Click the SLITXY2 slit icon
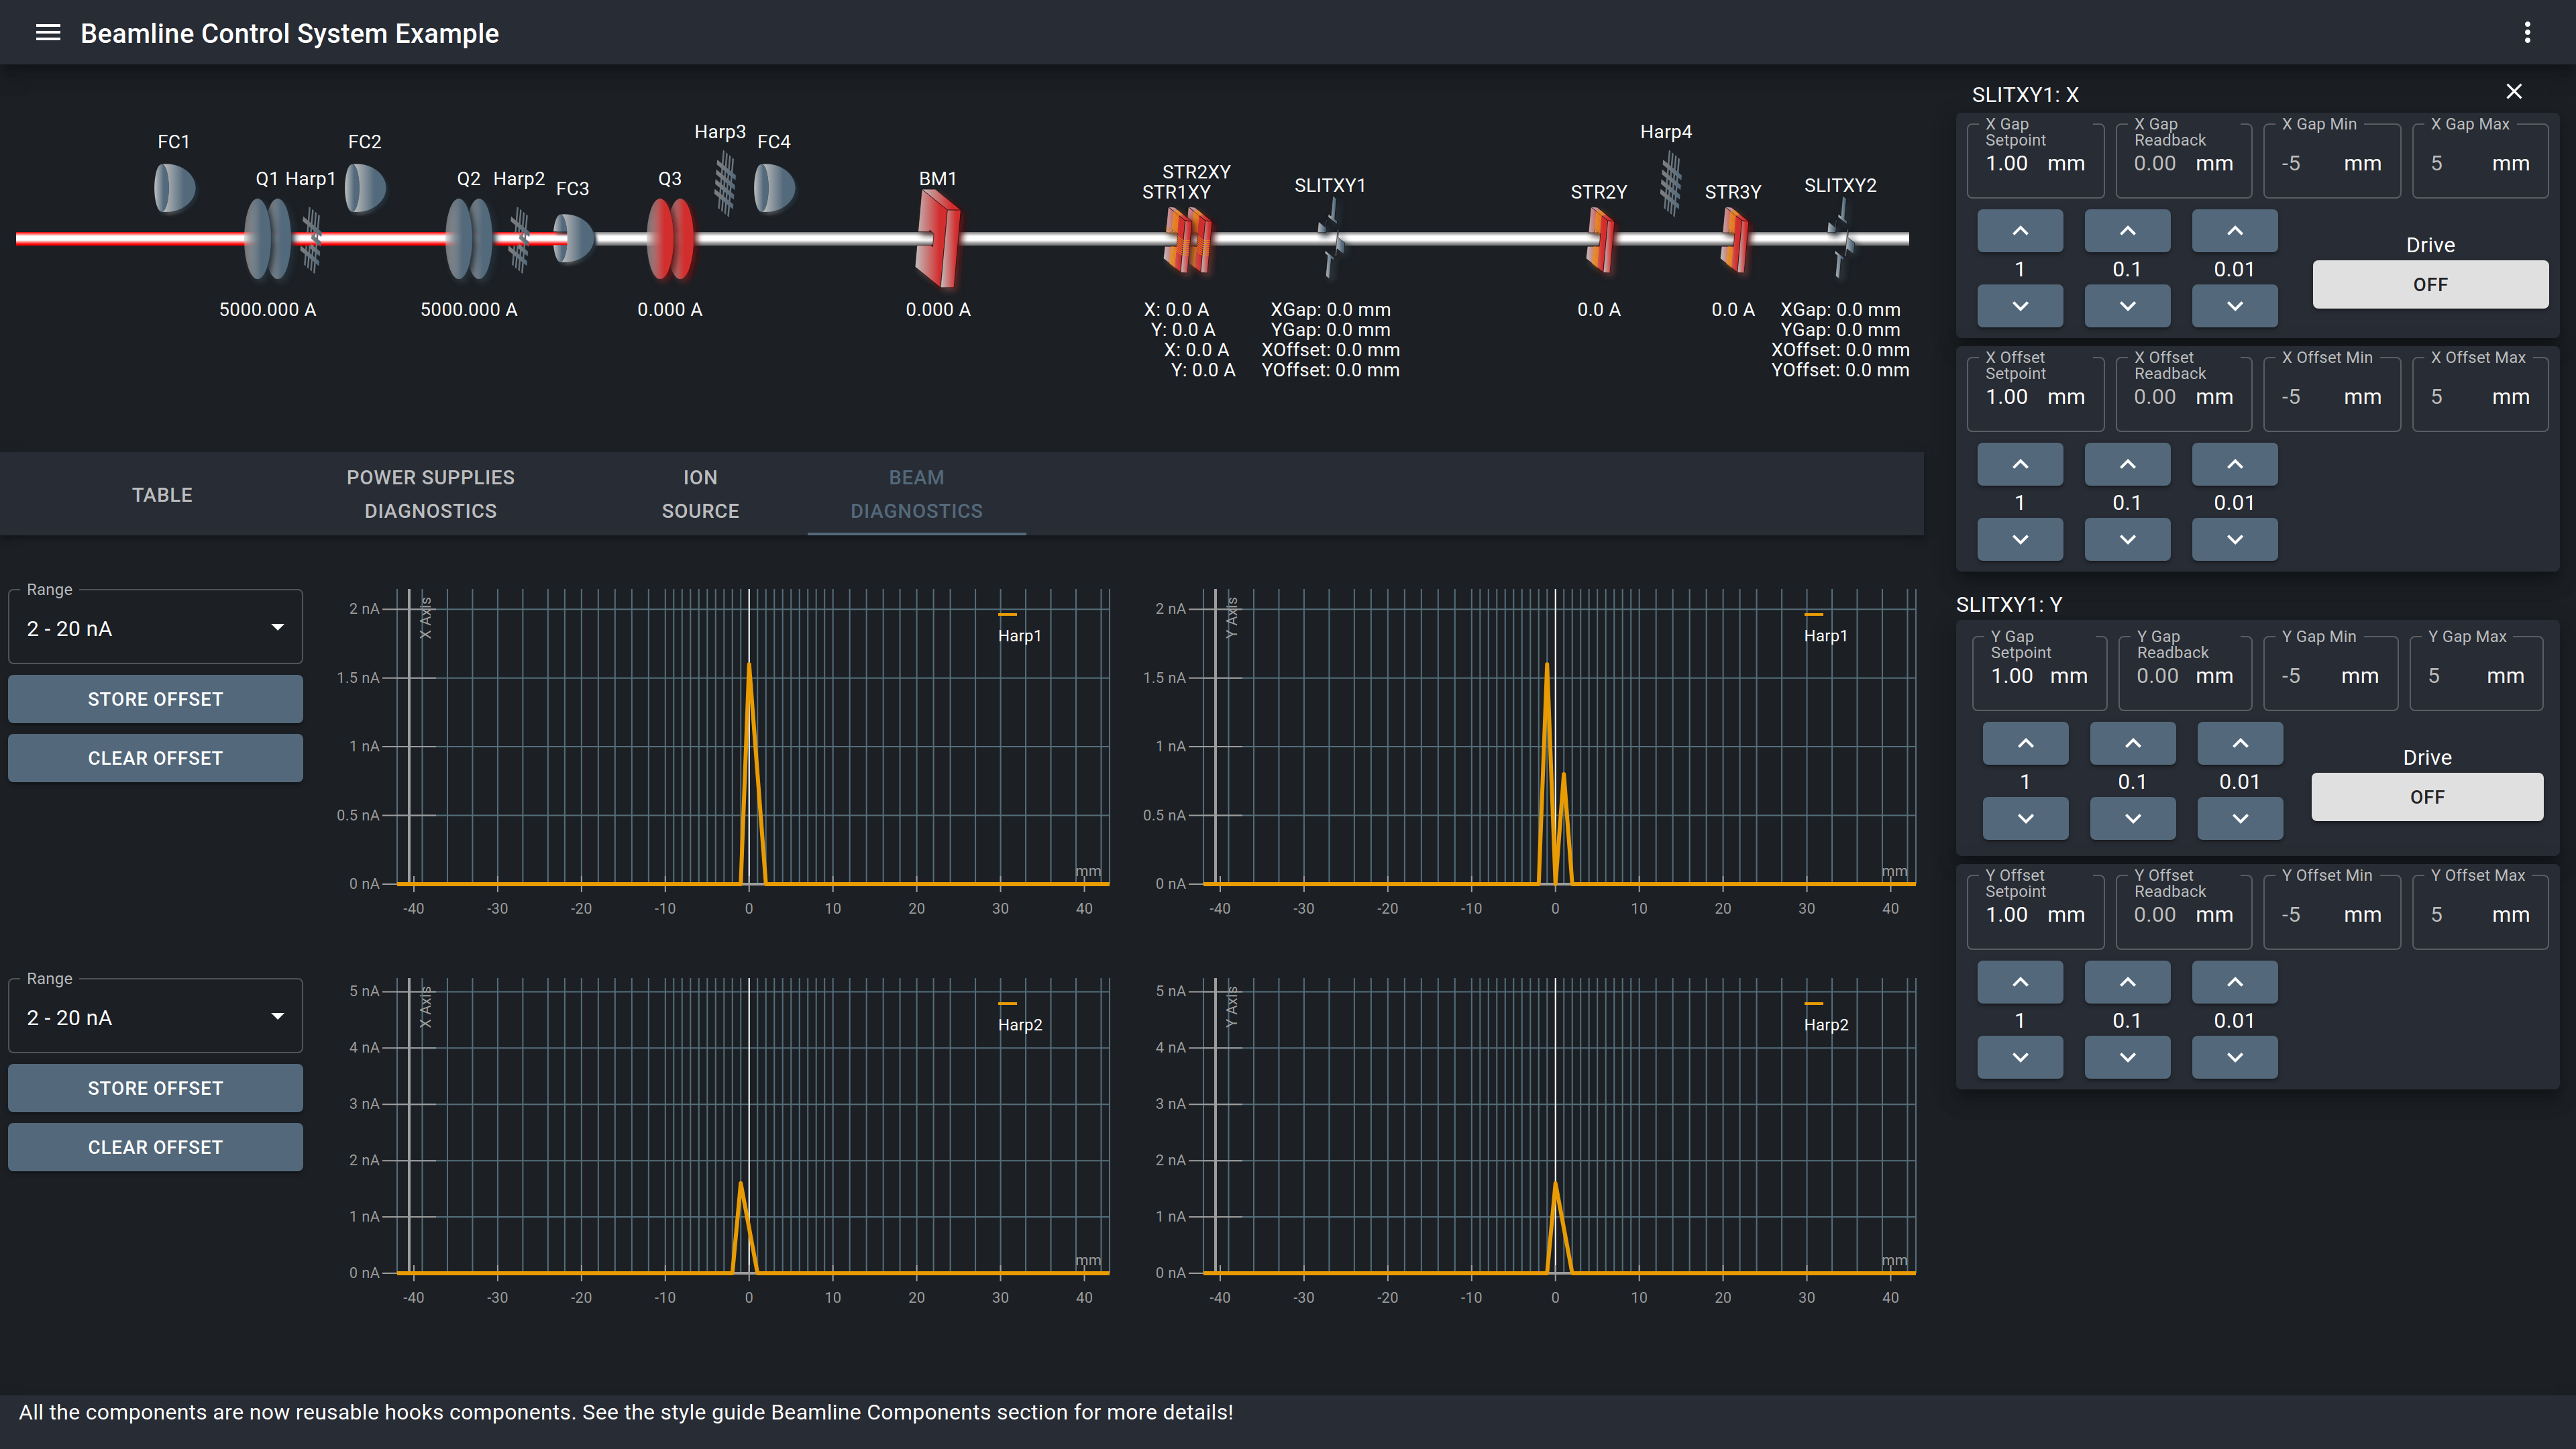2576x1449 pixels. click(1841, 240)
